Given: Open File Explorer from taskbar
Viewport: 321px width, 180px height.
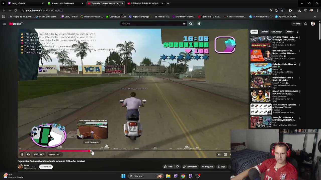Looking at the screenshot, I should coord(168,176).
